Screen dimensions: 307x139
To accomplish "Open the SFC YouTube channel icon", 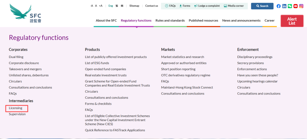I will point(296,6).
